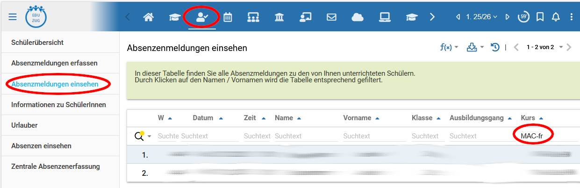Open the calendar icon in top bar
This screenshot has height=188, width=580.
228,17
